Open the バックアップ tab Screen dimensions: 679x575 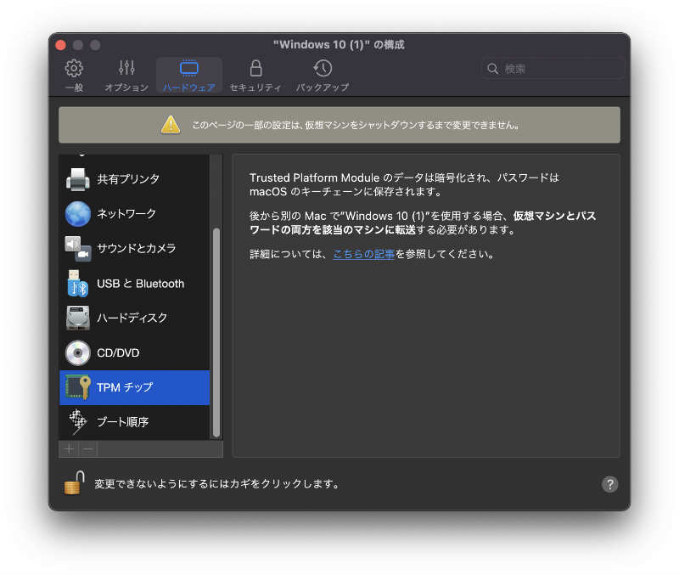click(323, 75)
